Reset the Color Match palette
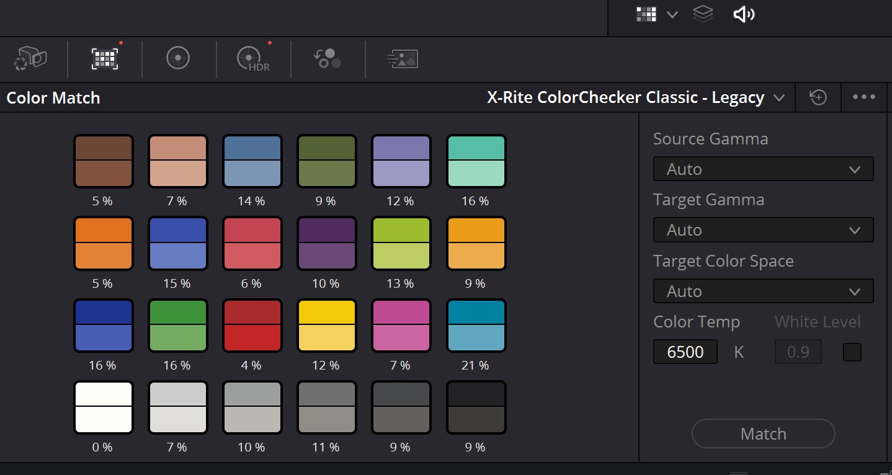Viewport: 892px width, 475px height. (818, 97)
